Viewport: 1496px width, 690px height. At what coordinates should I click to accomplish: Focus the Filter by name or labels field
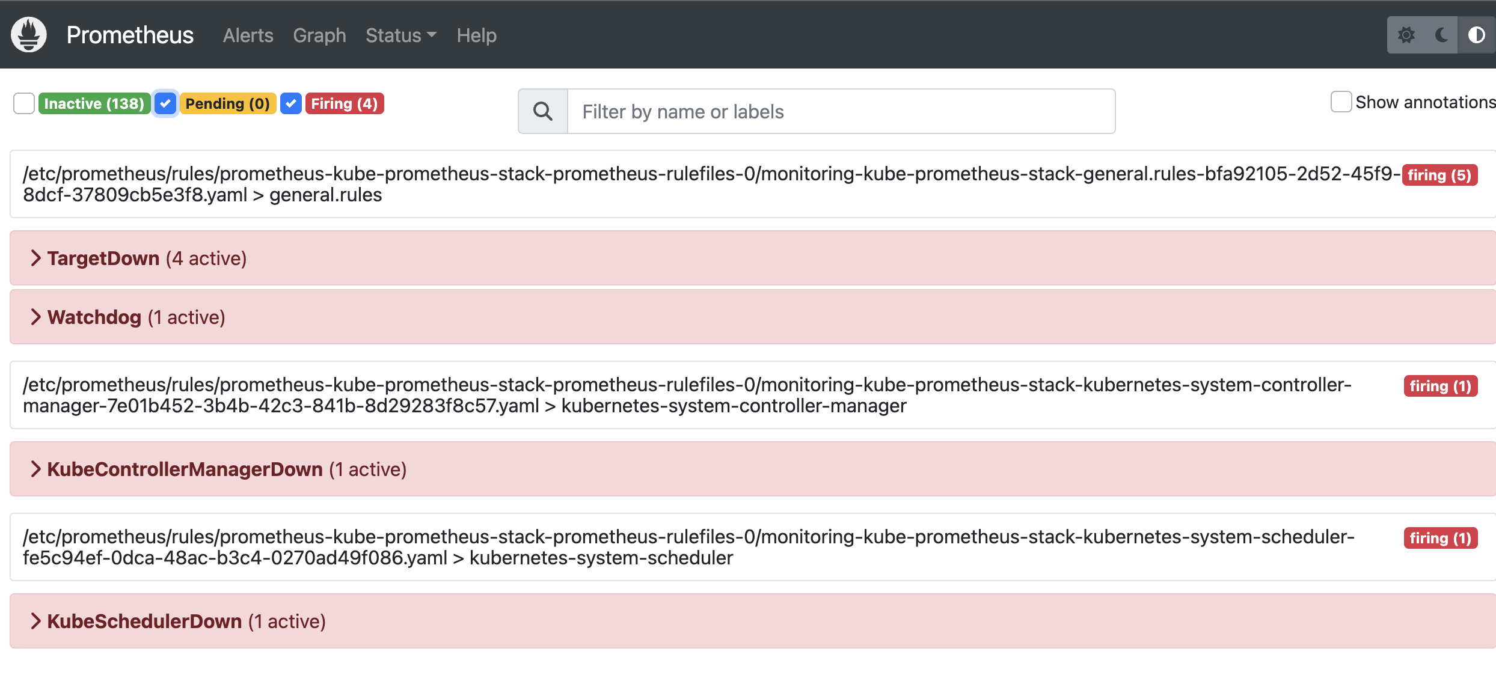pos(841,111)
